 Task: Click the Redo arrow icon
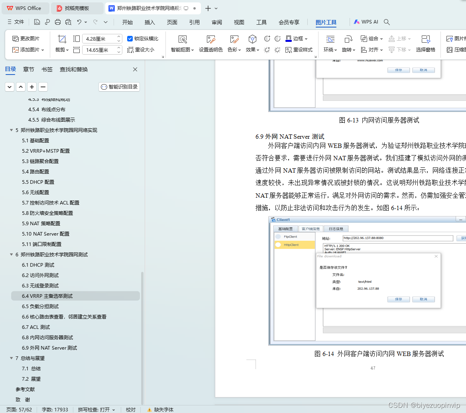pos(95,22)
